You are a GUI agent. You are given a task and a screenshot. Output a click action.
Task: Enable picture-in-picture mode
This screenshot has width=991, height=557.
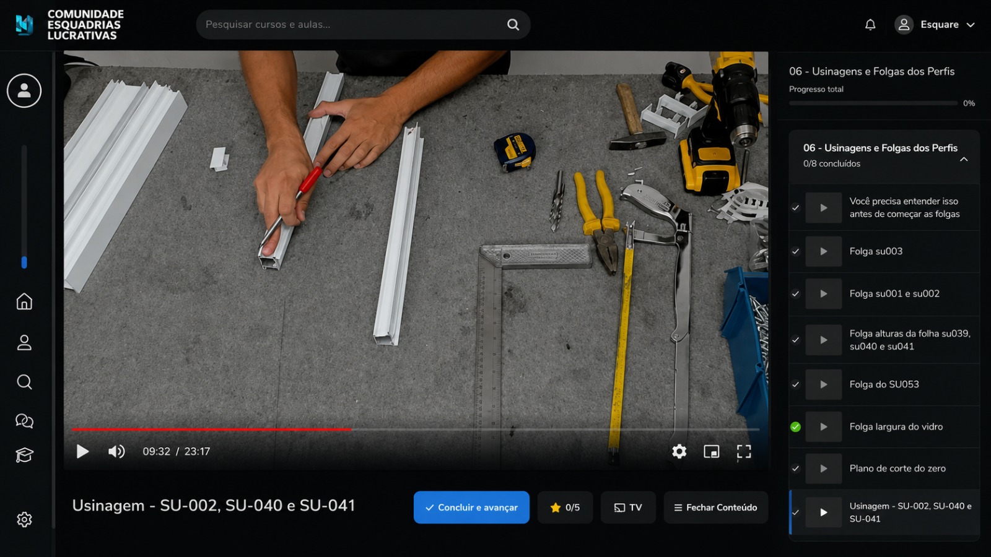[712, 452]
